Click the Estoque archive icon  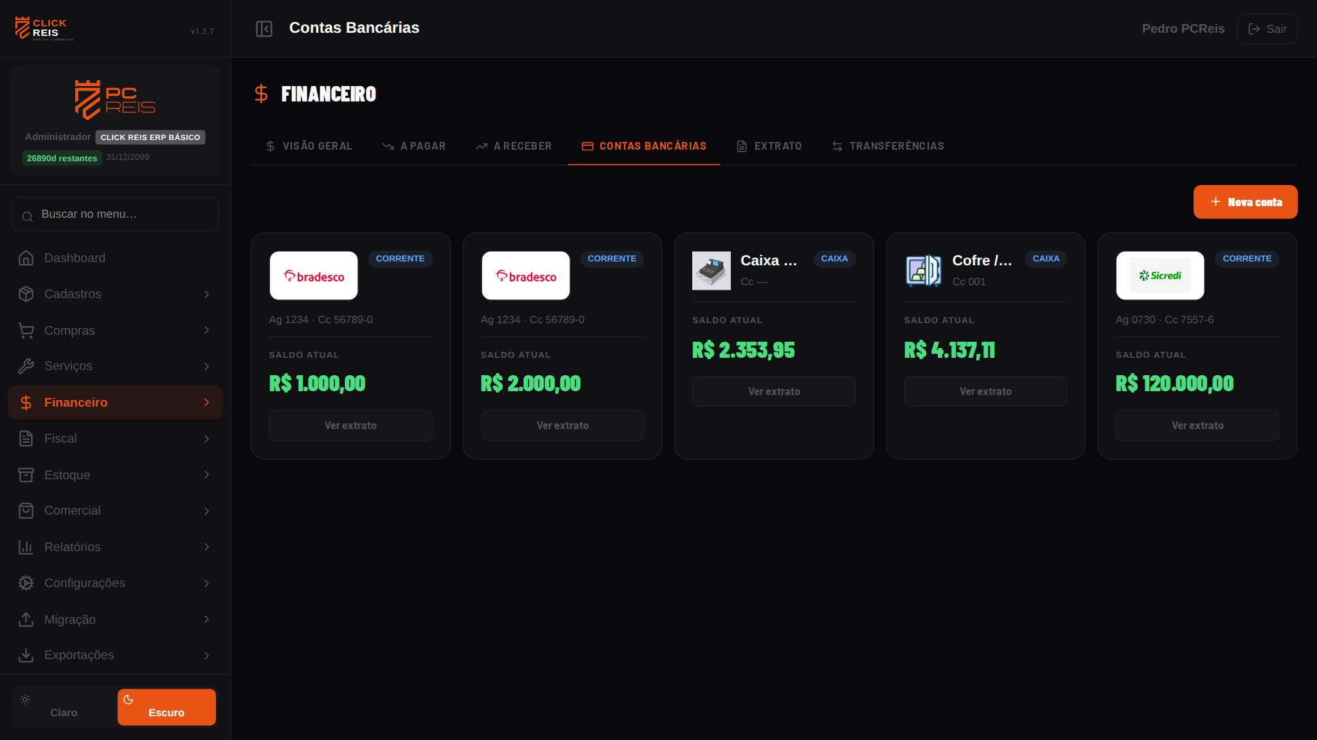coord(26,475)
